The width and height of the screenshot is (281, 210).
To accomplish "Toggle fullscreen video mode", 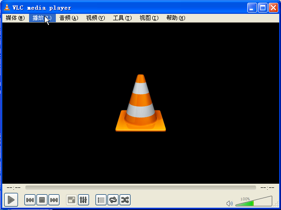I will click(x=72, y=200).
